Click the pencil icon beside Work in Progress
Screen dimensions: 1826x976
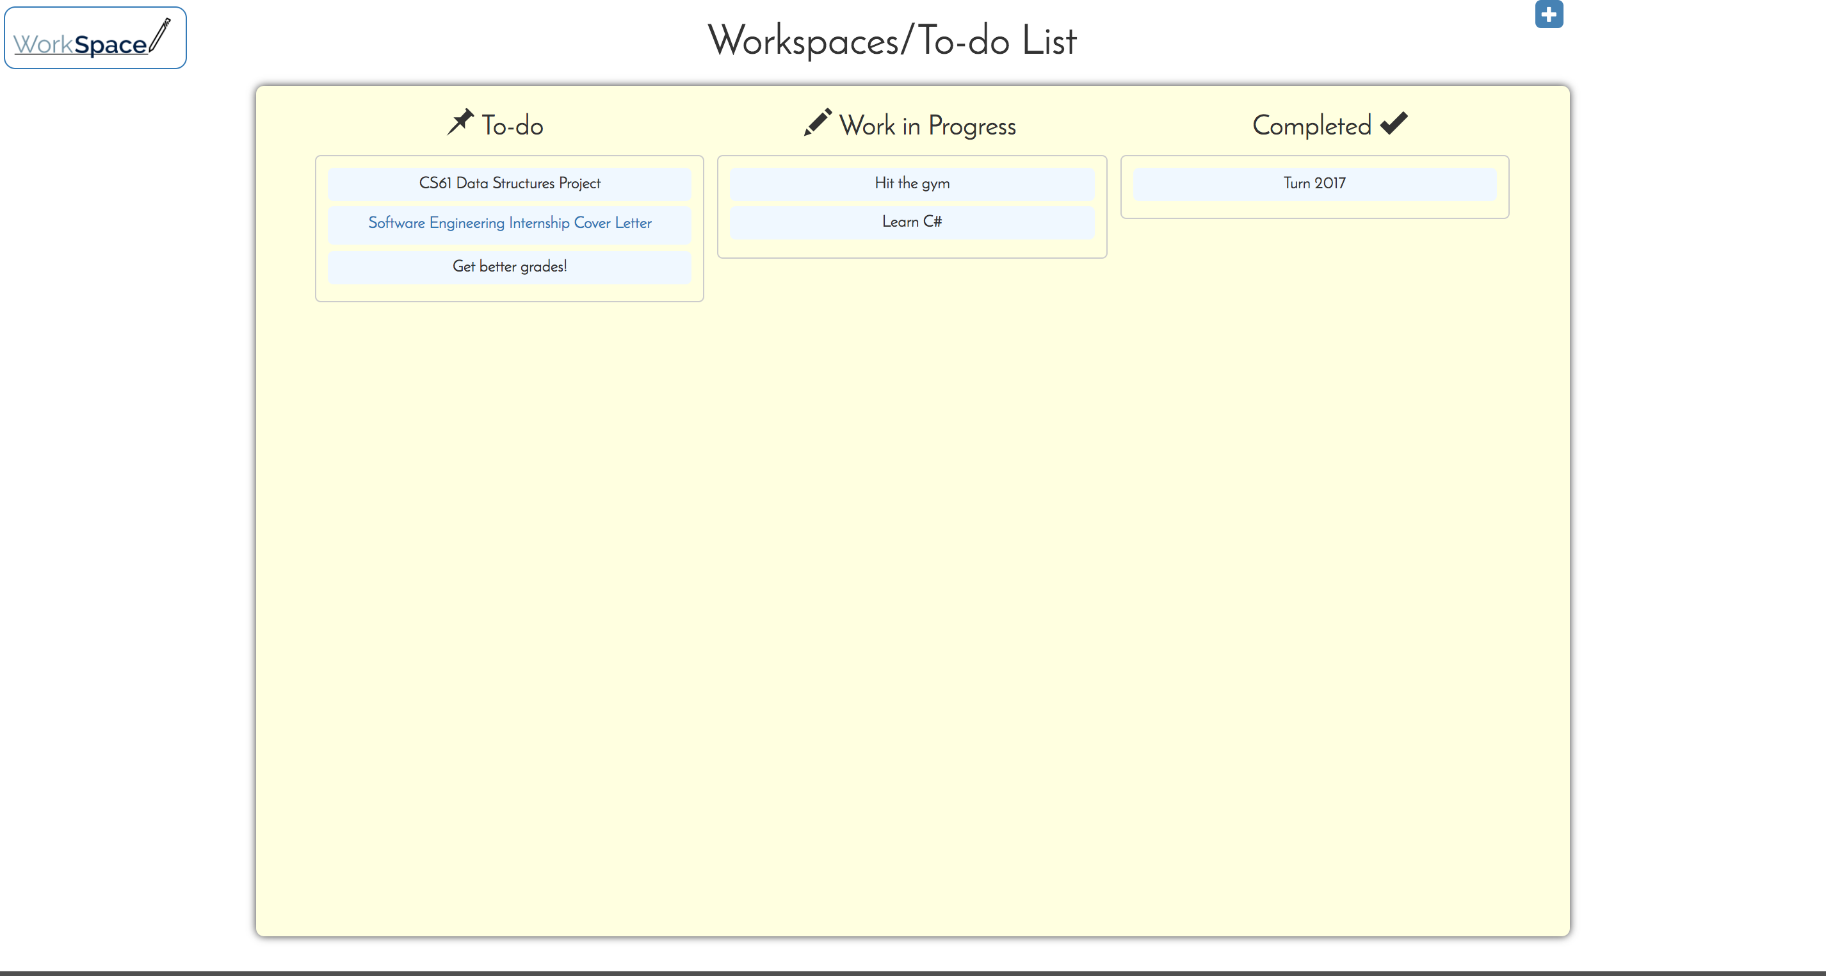point(818,122)
